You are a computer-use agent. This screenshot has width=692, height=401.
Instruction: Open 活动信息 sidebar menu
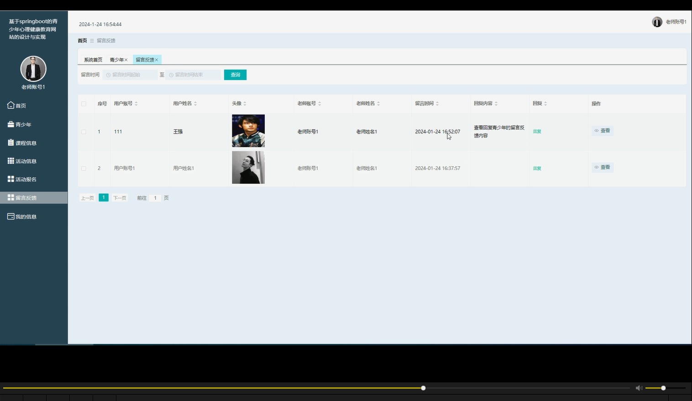(34, 161)
